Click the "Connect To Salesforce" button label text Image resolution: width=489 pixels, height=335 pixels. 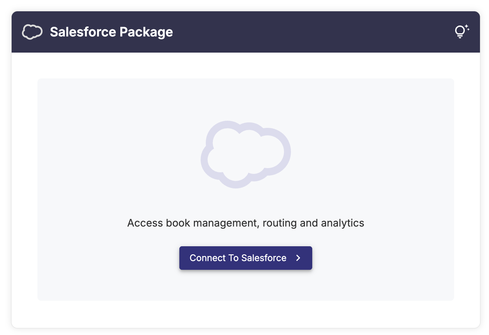238,258
